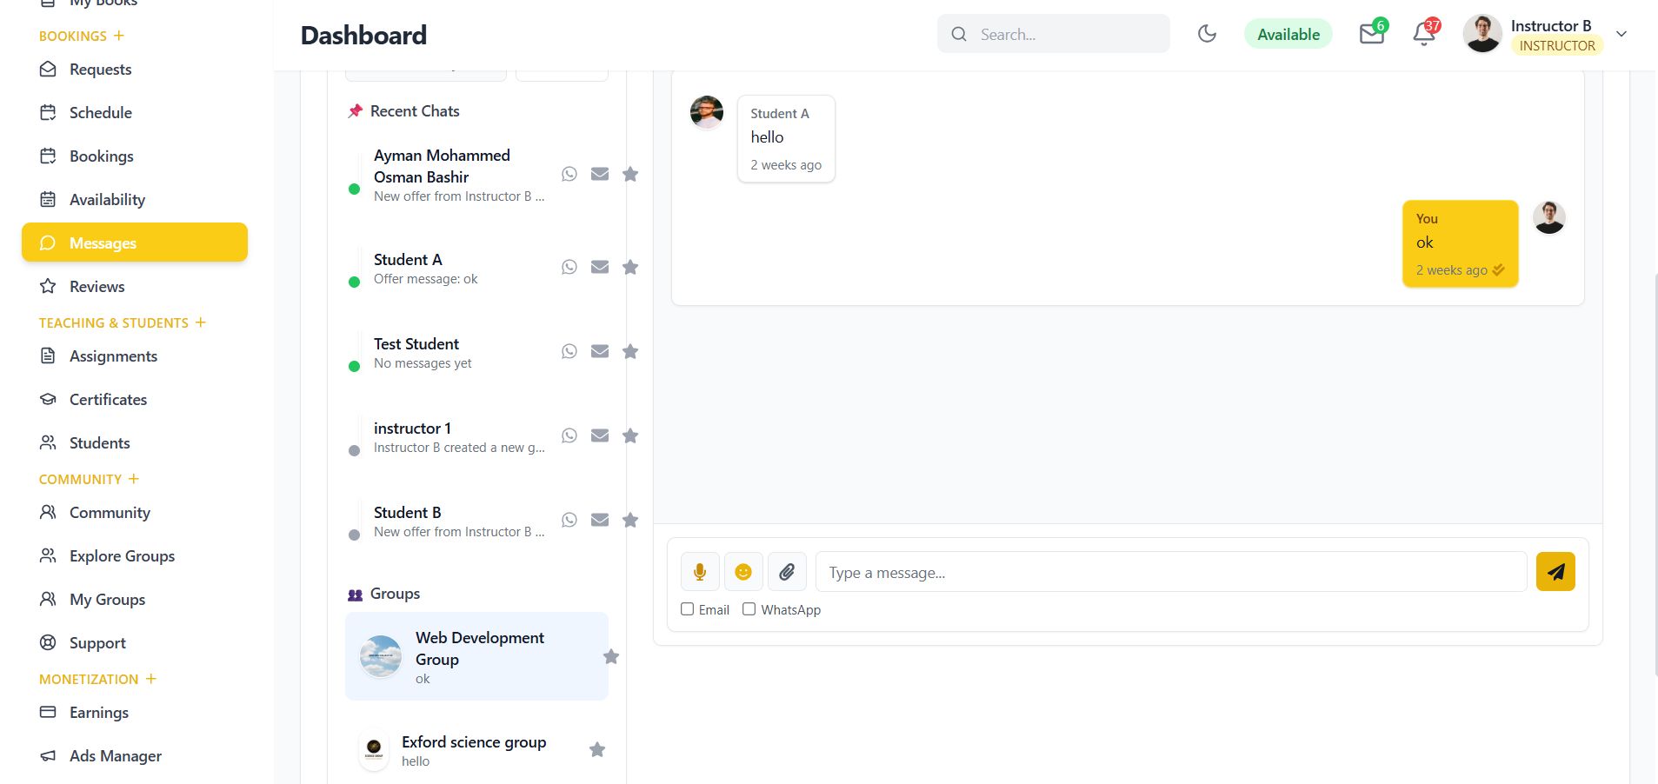The image size is (1658, 784).
Task: Star the Web Development Group chat
Action: click(x=611, y=657)
